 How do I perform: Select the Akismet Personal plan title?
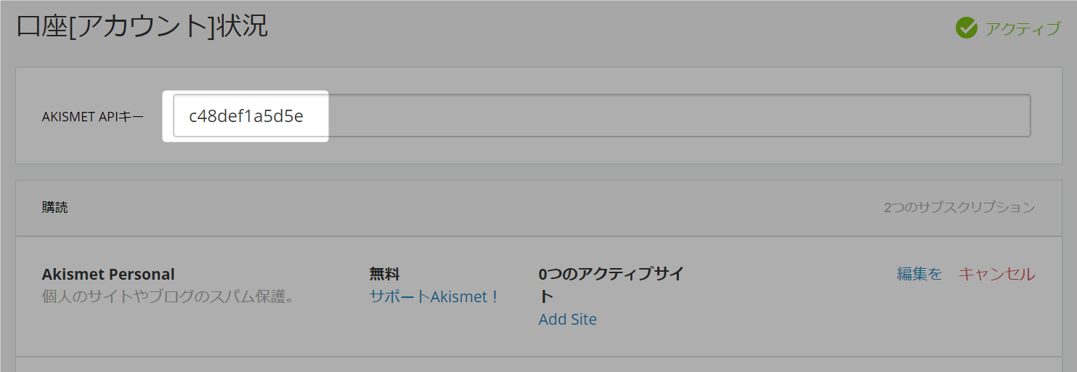click(108, 275)
